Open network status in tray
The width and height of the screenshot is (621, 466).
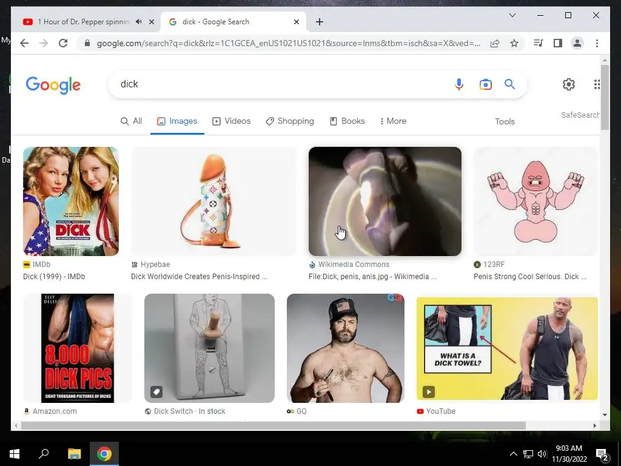(528, 454)
